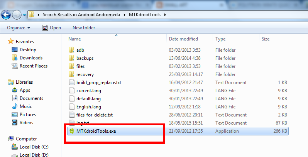Click the Music library note icon
The width and height of the screenshot is (308, 157).
[15, 106]
